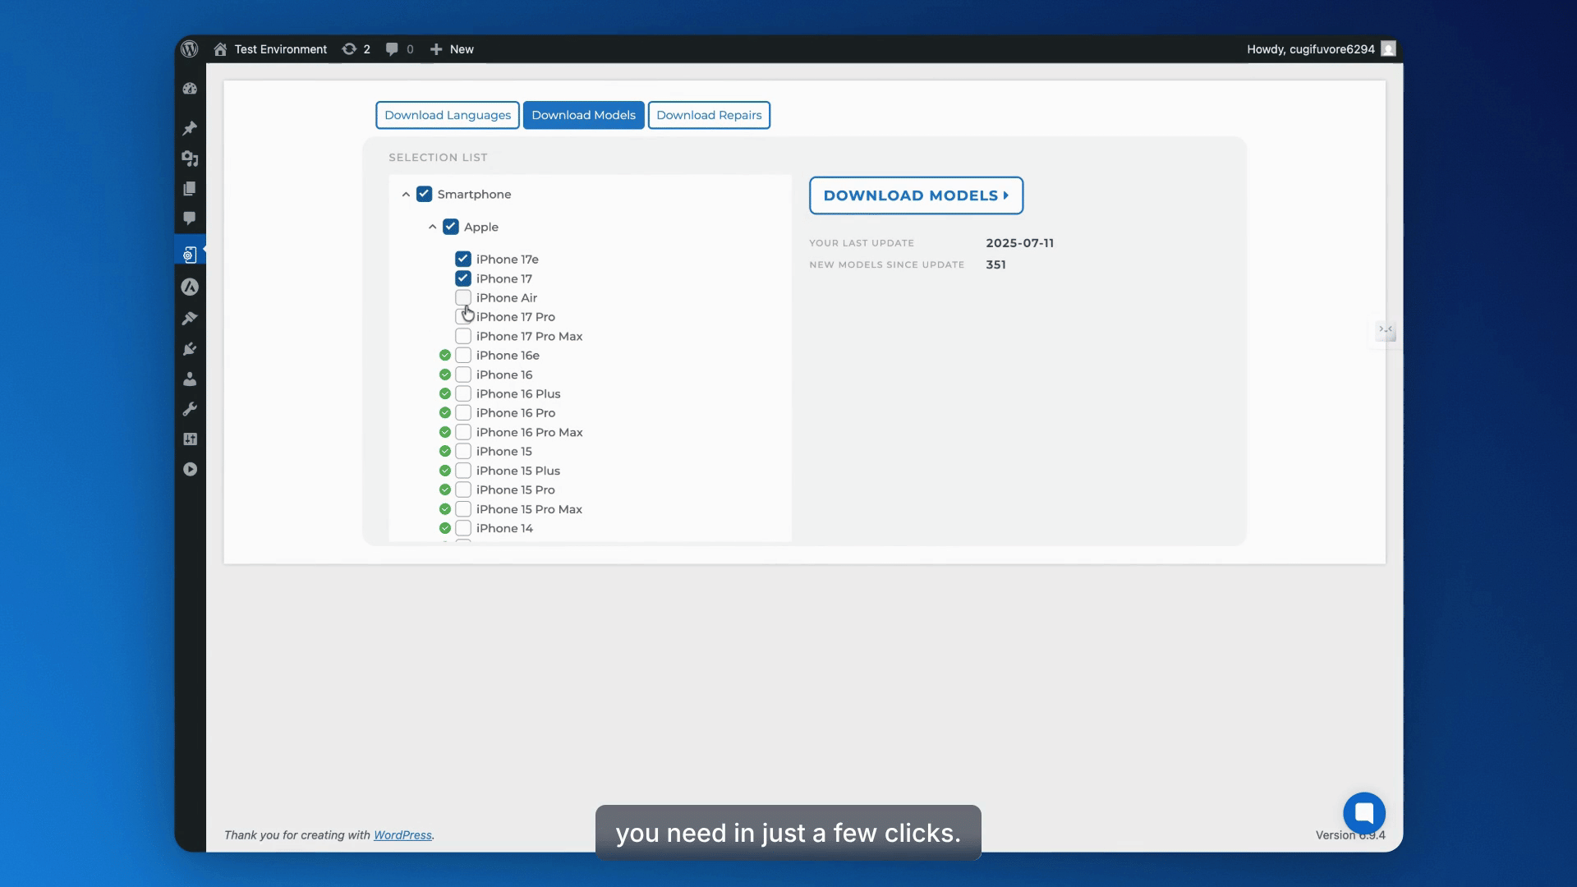Open Howdy, cugifuvore6294 account menu
The height and width of the screenshot is (887, 1577).
coord(1321,49)
